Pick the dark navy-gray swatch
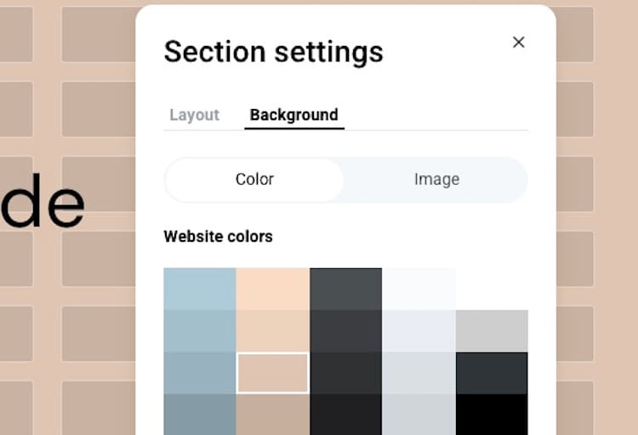638x435 pixels. point(492,373)
